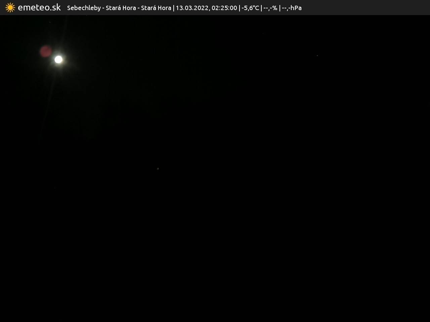Open the emeteo.sk site name link
This screenshot has width=430, height=322.
[x=39, y=7]
